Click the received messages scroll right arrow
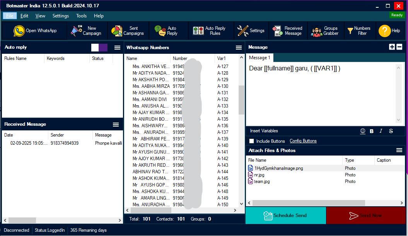Screen dimensions: 408x236 pos(120,221)
